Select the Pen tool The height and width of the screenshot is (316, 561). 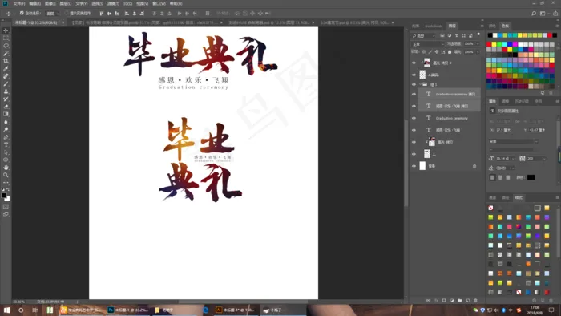[x=6, y=137]
